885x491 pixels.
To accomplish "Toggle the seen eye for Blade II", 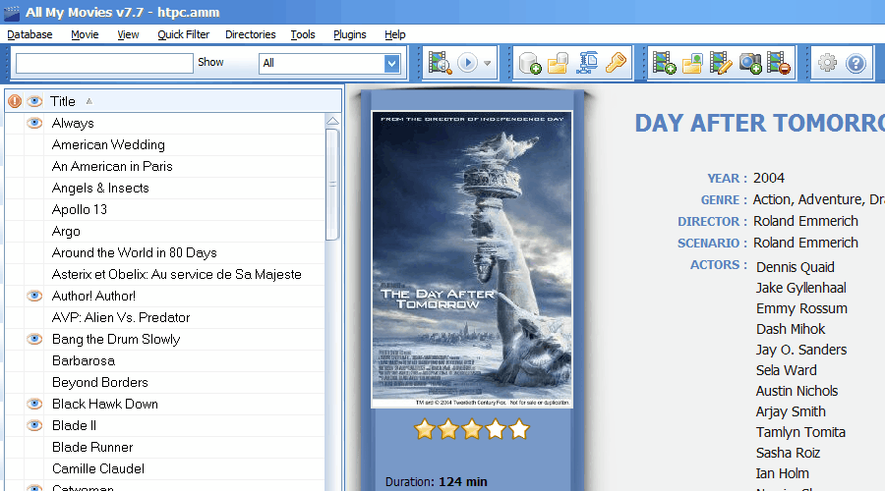I will click(x=34, y=425).
